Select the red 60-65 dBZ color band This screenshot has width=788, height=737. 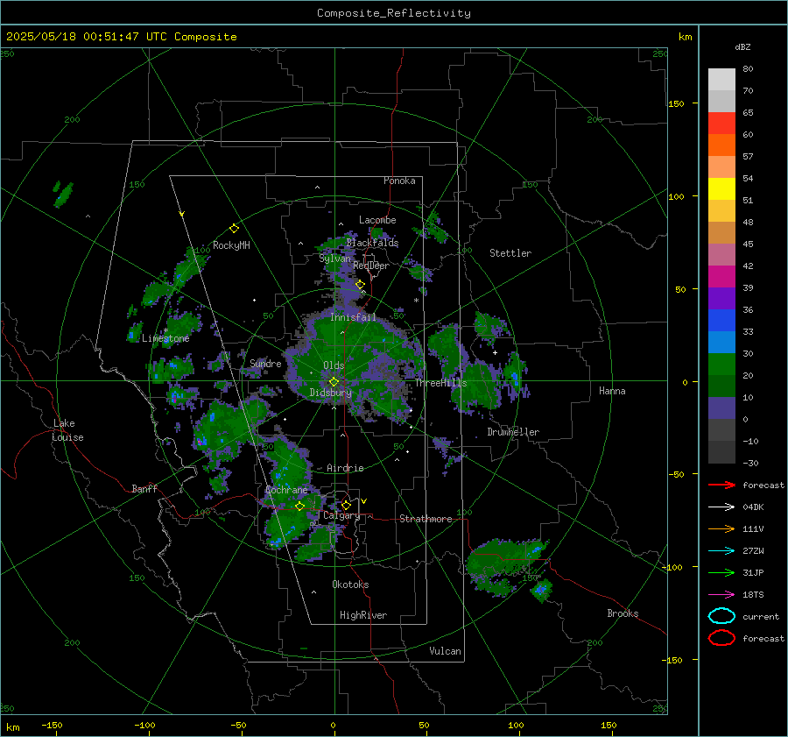tap(721, 124)
